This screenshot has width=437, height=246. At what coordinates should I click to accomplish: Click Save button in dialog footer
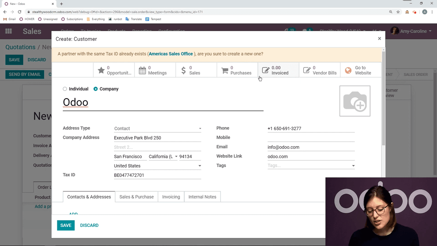pyautogui.click(x=66, y=225)
